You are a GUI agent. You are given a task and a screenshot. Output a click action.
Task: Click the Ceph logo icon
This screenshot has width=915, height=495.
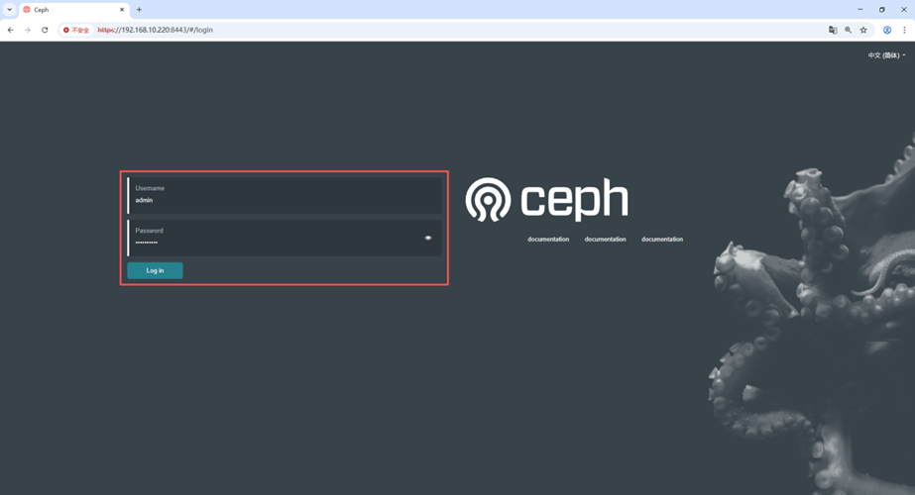coord(488,199)
